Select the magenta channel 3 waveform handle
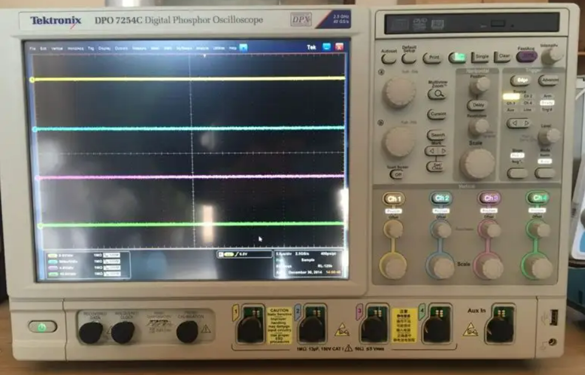 coord(37,178)
